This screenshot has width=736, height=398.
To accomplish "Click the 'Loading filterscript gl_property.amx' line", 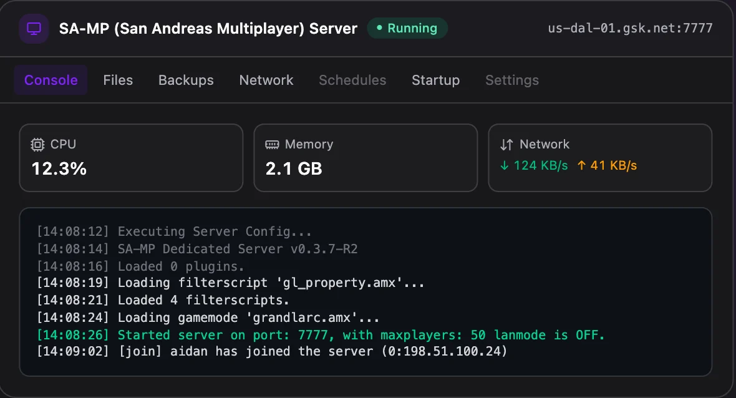I will pyautogui.click(x=231, y=283).
